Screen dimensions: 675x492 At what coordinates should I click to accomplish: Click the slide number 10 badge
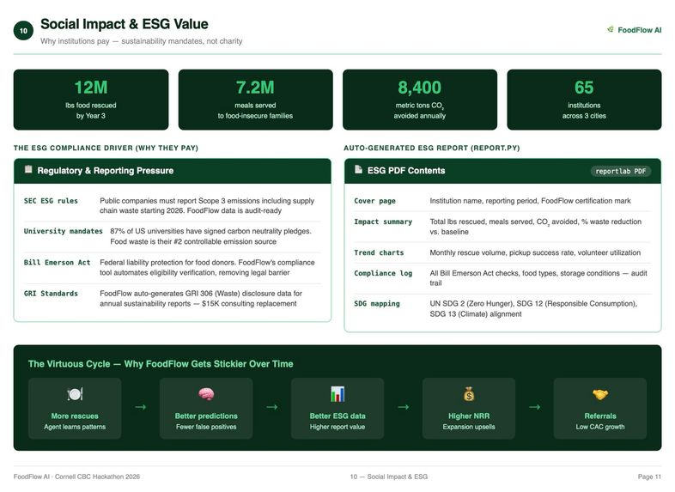point(23,31)
